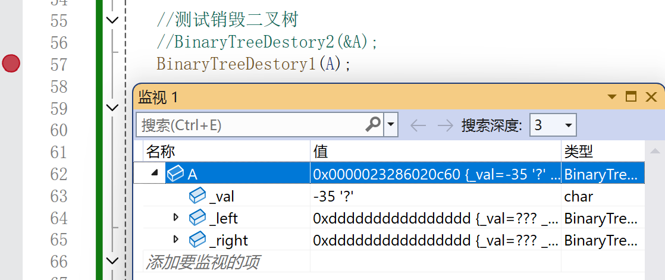Click the BinaryTreeDestory1(A); code line

tap(253, 64)
